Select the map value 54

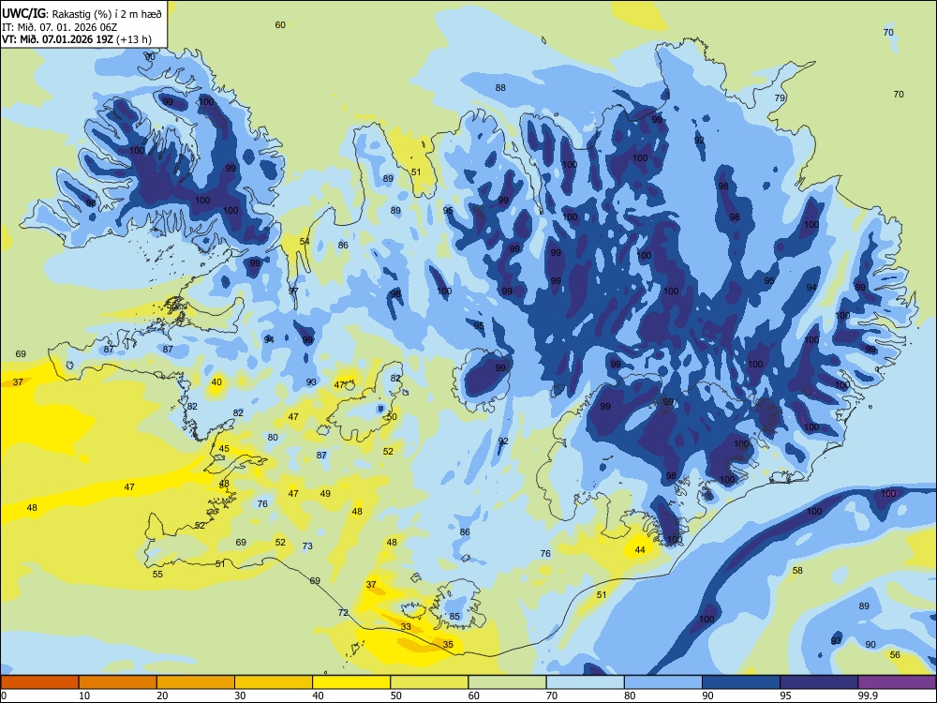(x=305, y=242)
